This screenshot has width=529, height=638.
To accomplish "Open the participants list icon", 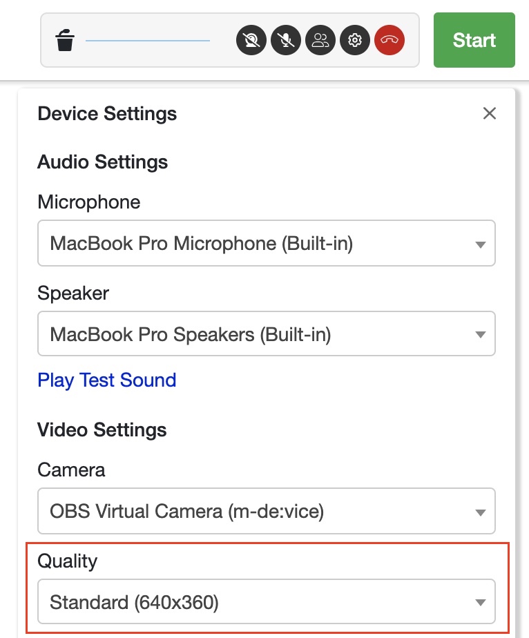I will (x=320, y=40).
